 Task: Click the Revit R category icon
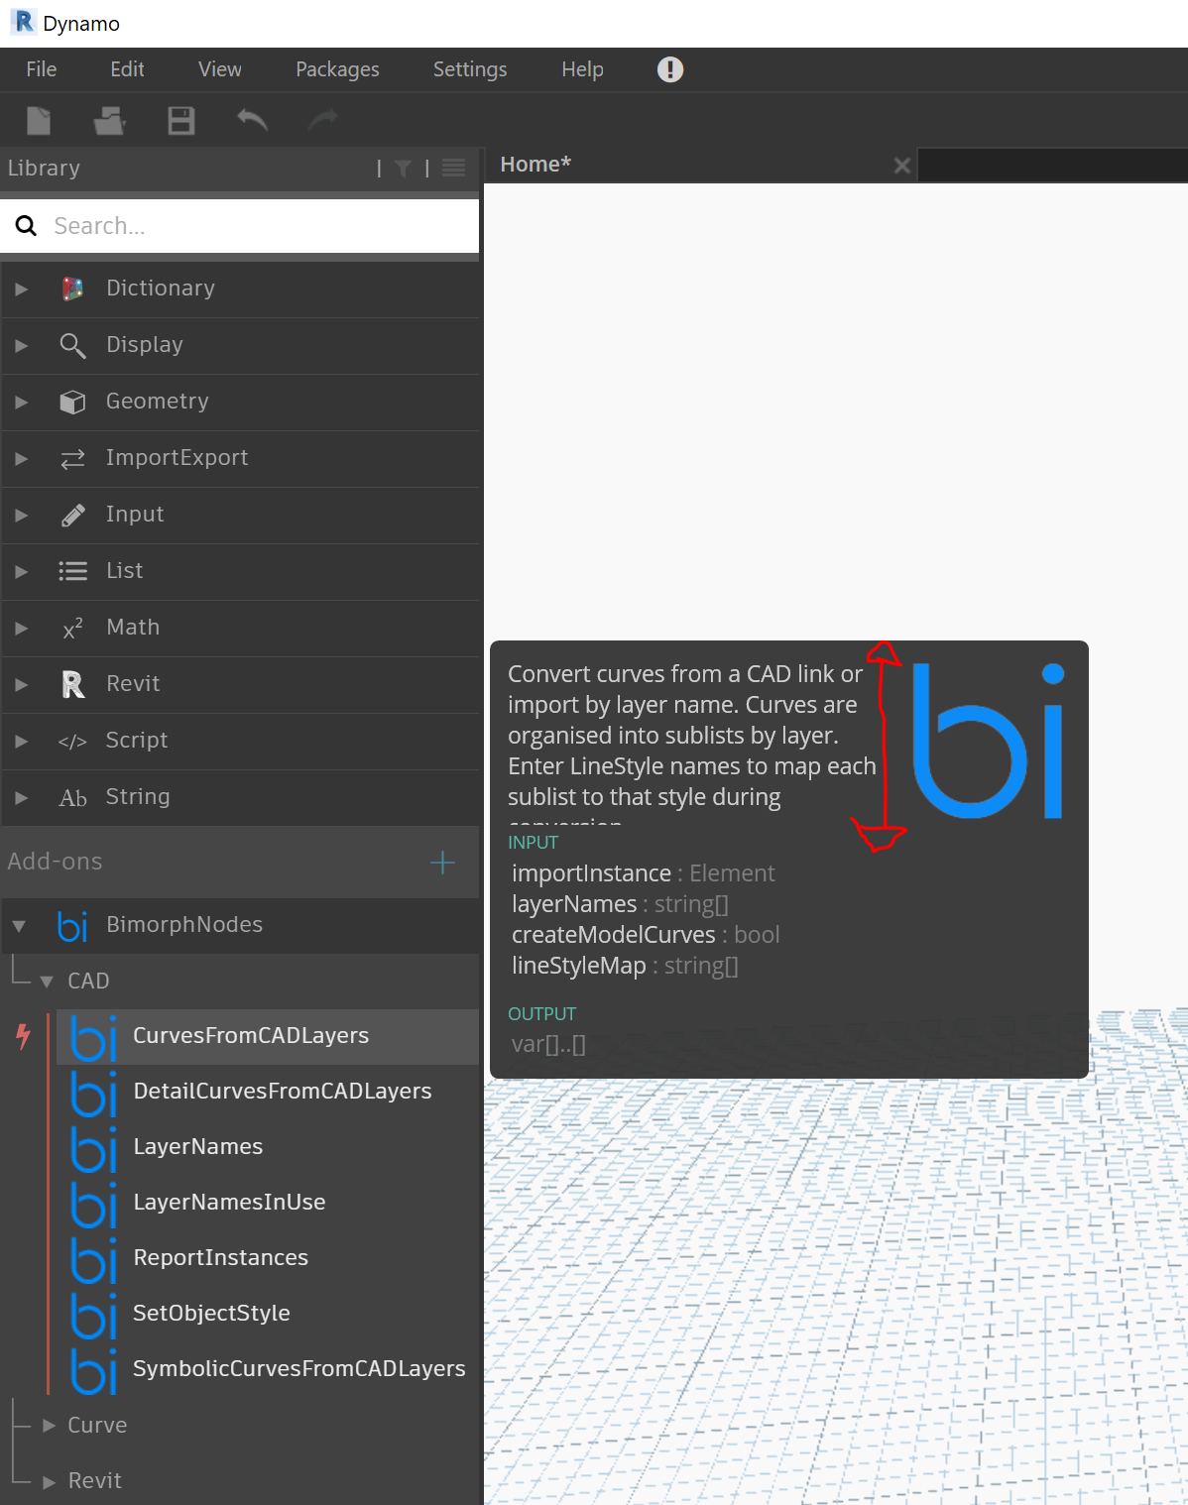pos(72,684)
